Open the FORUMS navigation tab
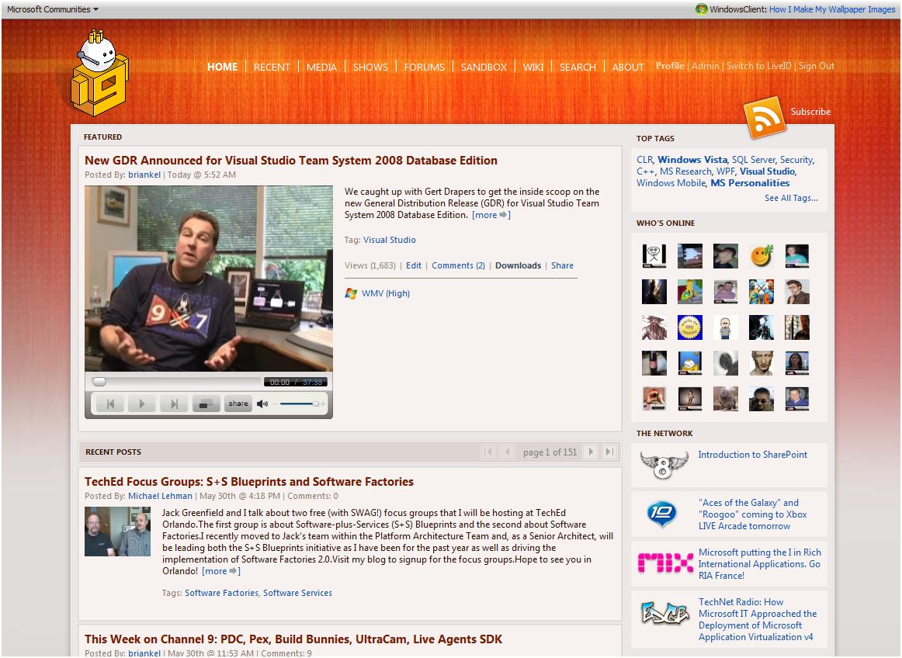902x658 pixels. point(424,67)
